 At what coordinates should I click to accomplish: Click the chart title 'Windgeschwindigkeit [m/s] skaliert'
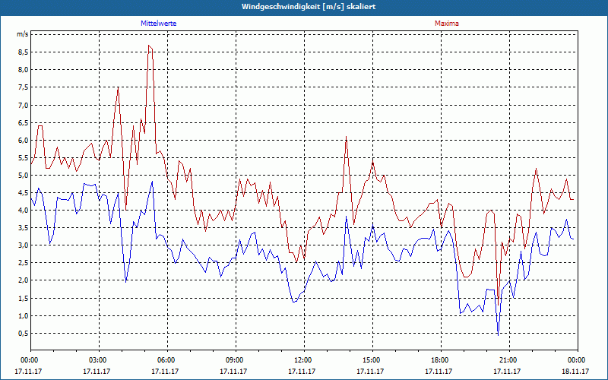[x=309, y=7]
